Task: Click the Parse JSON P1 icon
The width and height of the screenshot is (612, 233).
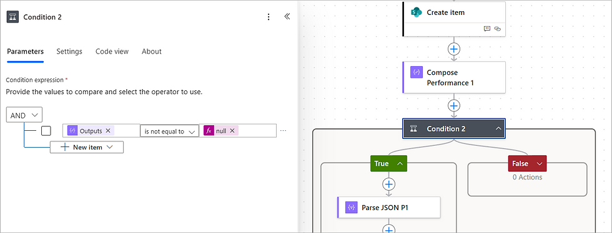Action: (x=351, y=207)
